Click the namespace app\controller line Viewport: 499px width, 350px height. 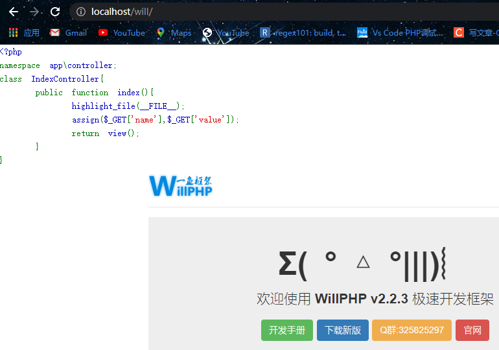[58, 65]
